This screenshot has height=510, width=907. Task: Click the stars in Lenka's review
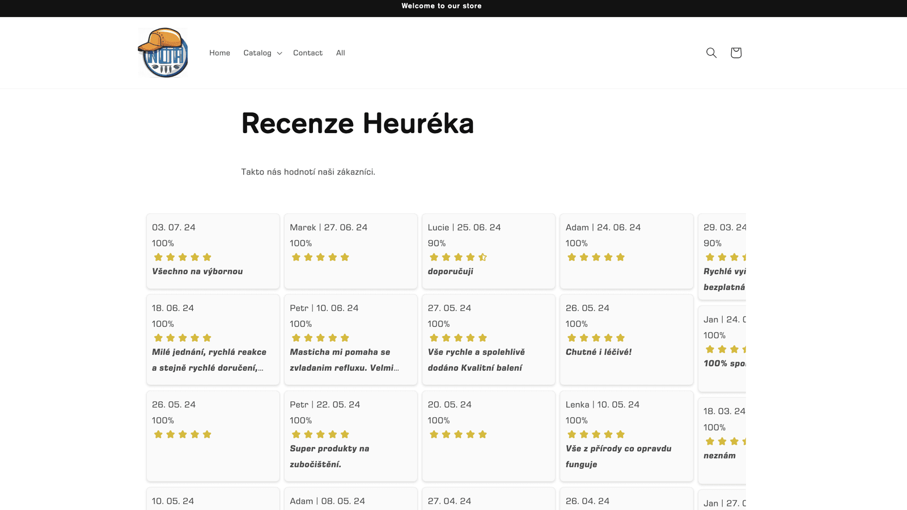pos(596,435)
